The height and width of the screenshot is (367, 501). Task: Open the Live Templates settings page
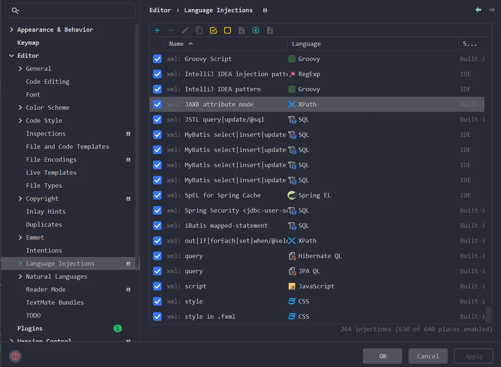coord(51,172)
